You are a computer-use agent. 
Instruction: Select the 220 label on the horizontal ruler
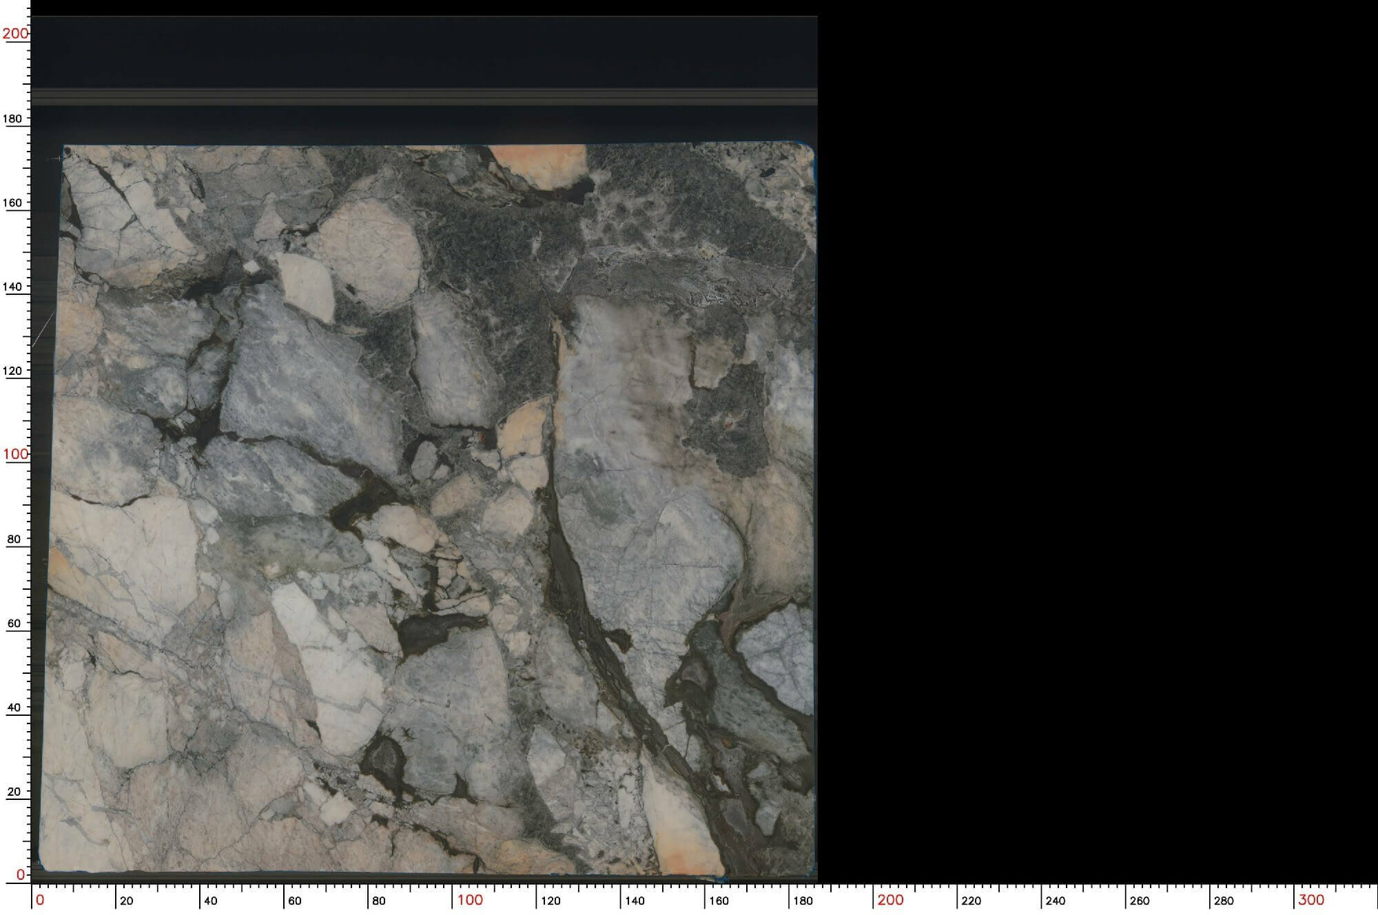click(x=971, y=901)
